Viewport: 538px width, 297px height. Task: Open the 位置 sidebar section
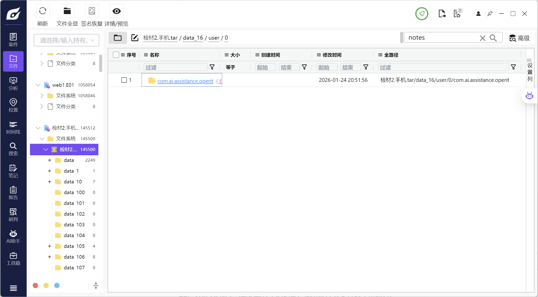pos(13,105)
